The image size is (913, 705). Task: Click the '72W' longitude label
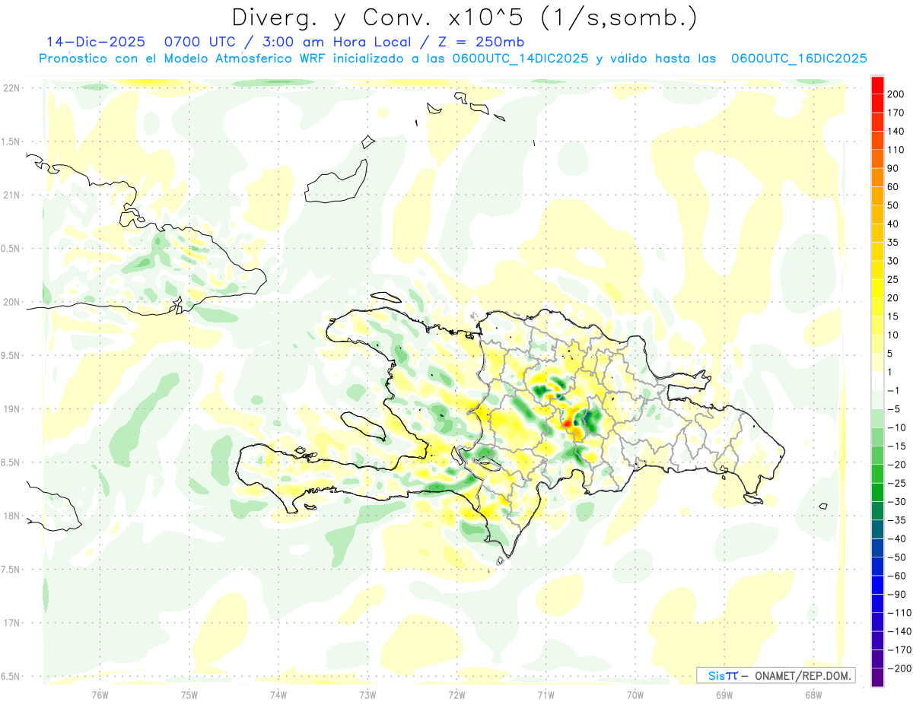(456, 694)
